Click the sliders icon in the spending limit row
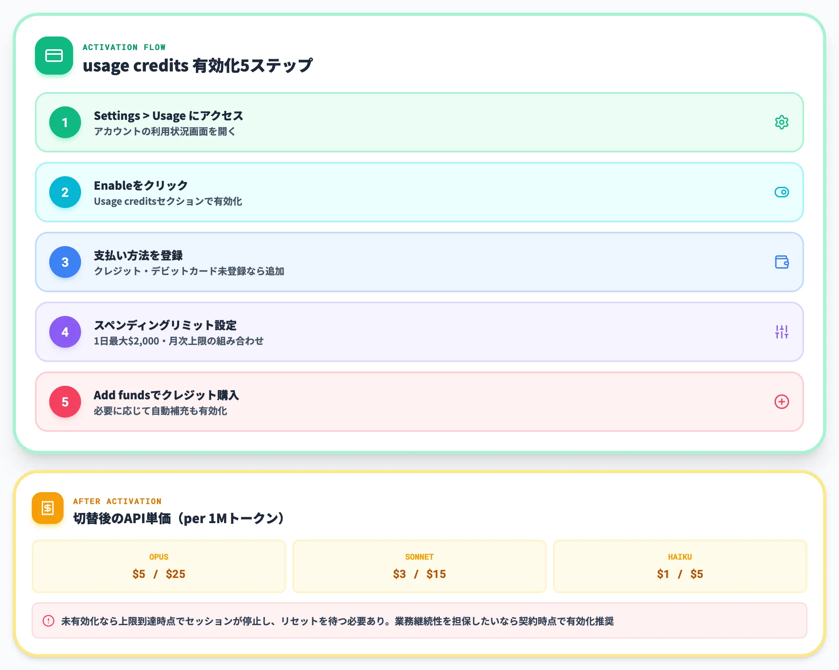839x670 pixels. pyautogui.click(x=781, y=332)
